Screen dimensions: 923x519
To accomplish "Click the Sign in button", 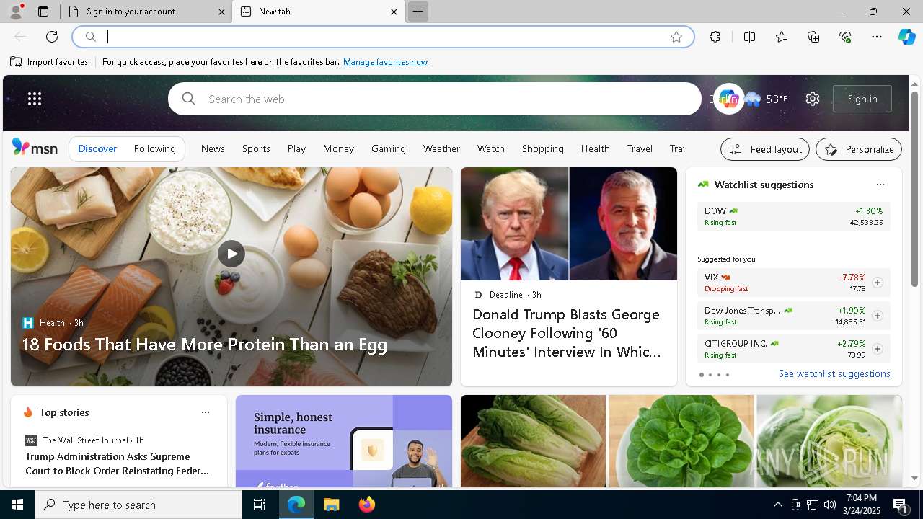I will point(862,99).
